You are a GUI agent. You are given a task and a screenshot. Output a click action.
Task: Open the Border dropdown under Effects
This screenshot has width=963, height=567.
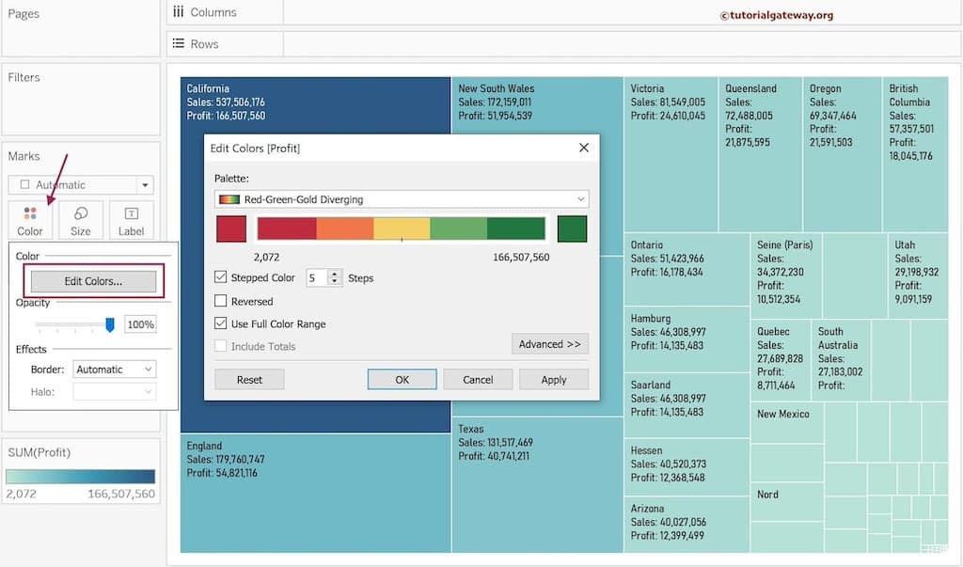(x=114, y=369)
